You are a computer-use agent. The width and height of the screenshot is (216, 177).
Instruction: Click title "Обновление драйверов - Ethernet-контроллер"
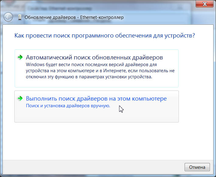[x=74, y=17]
